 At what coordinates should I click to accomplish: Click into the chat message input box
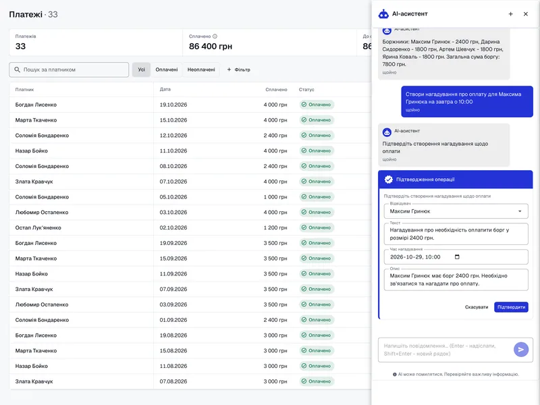(x=446, y=350)
